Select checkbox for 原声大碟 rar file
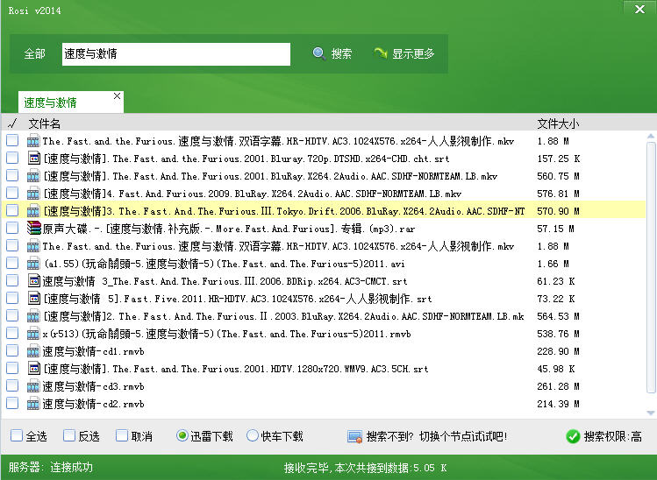Image resolution: width=657 pixels, height=480 pixels. click(x=12, y=228)
